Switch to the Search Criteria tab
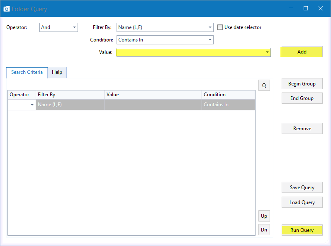Image resolution: width=331 pixels, height=246 pixels. pos(27,72)
